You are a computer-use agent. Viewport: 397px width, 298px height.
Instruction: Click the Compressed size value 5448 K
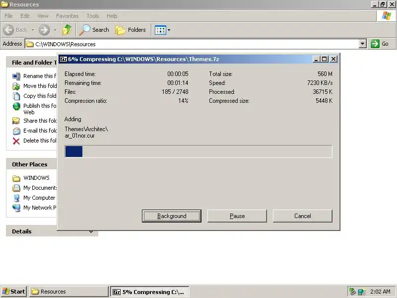click(324, 101)
